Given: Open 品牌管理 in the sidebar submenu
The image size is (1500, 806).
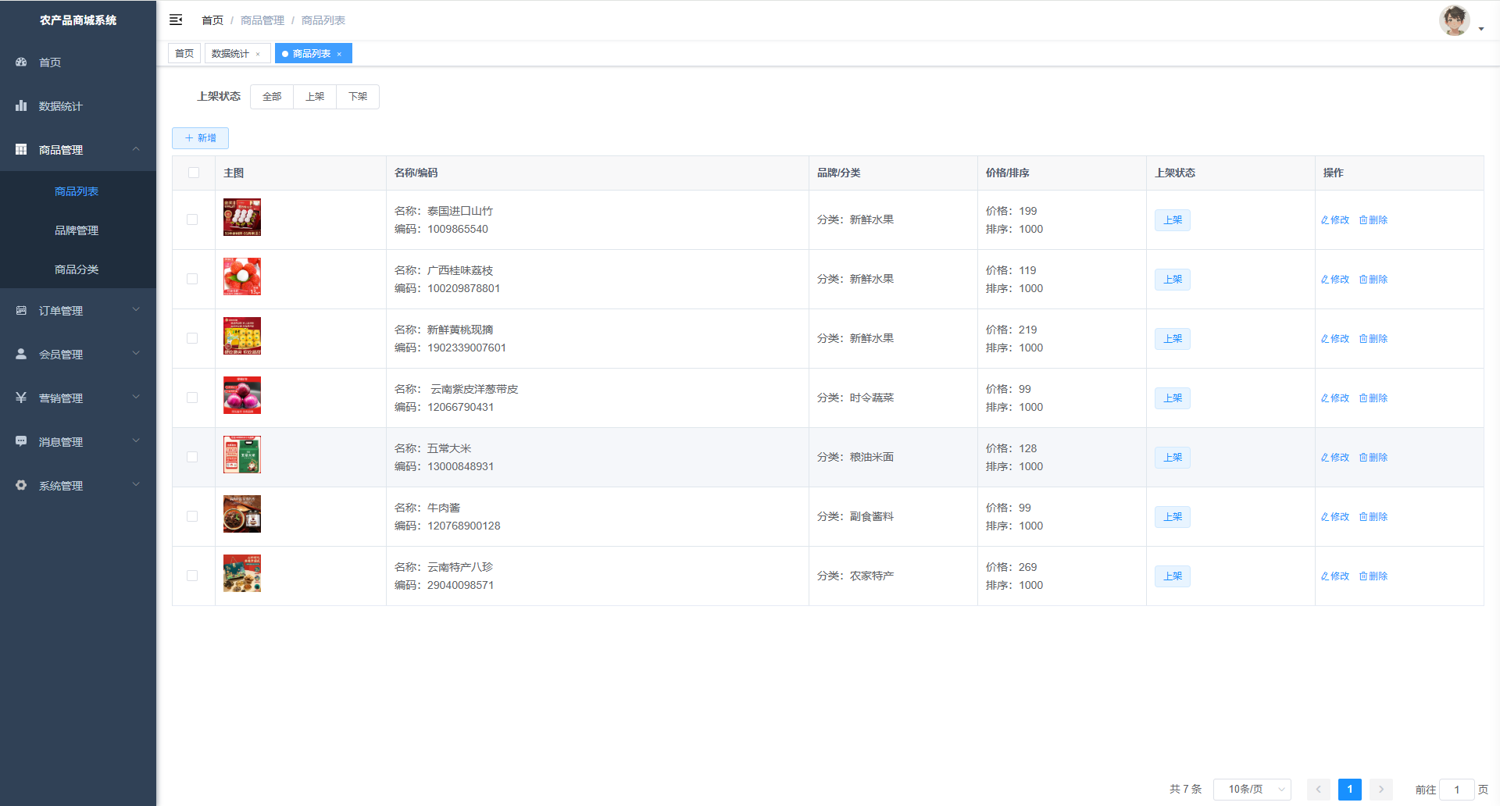Looking at the screenshot, I should pyautogui.click(x=77, y=230).
